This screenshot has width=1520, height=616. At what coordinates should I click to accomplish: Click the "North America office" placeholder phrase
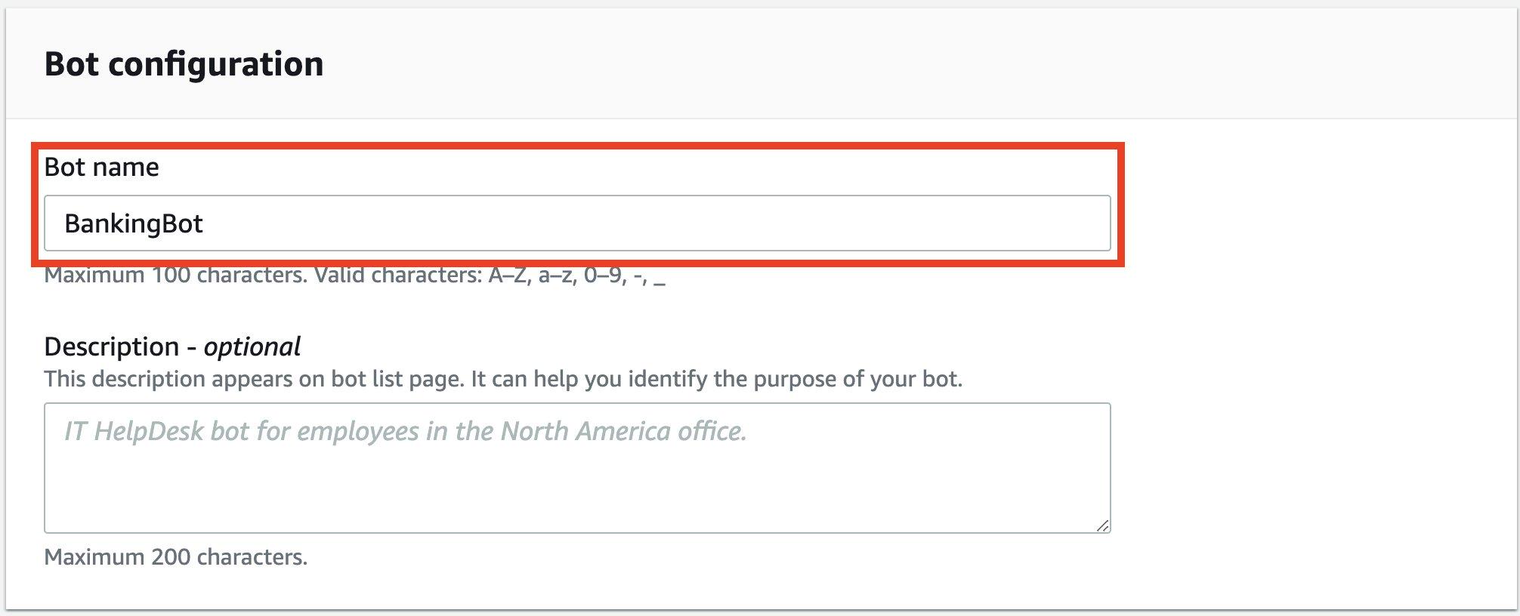click(x=623, y=431)
